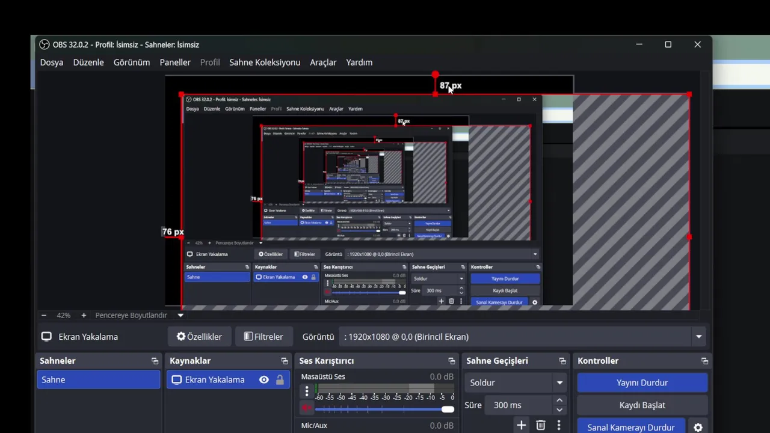Float the Kontroller dock panel
Screen dimensions: 770x433
point(704,361)
